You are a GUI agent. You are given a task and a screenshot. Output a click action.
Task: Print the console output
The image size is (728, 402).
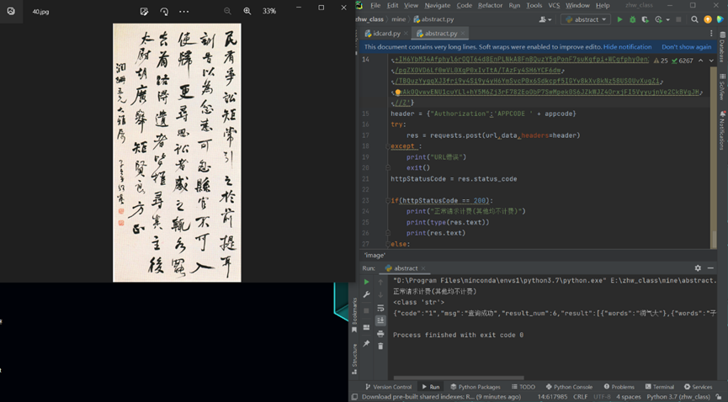coord(380,333)
